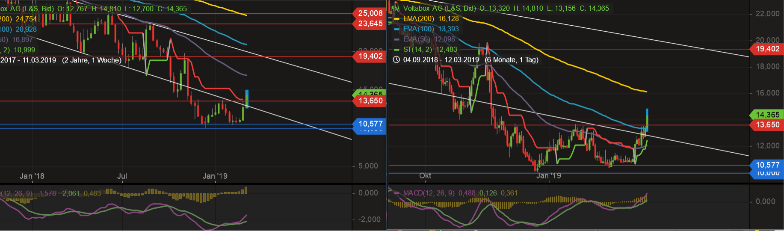The height and width of the screenshot is (231, 784).
Task: Select the 19,402 price tag in the left chart
Action: tap(370, 56)
